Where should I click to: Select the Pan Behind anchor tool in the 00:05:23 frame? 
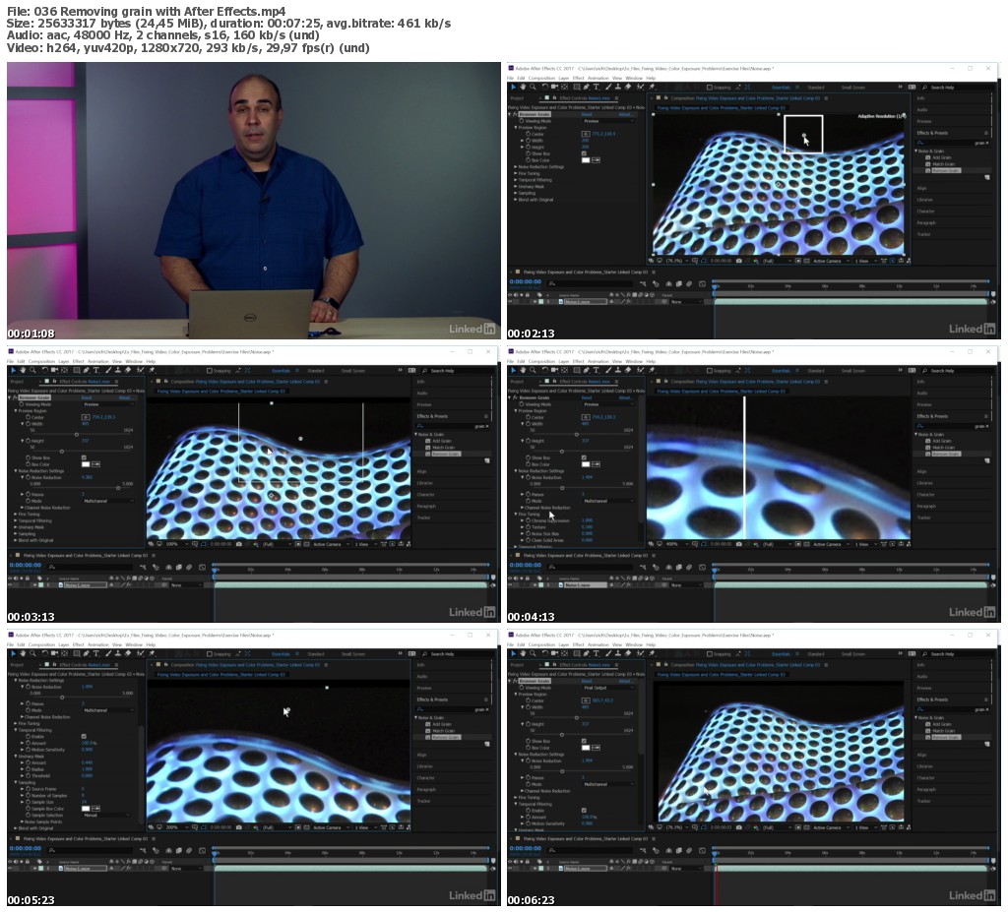pos(65,653)
